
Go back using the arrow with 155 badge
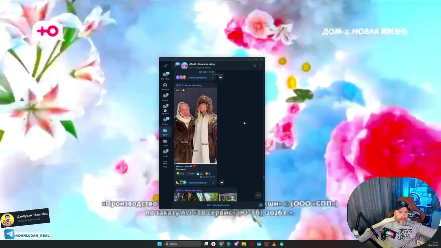[177, 64]
